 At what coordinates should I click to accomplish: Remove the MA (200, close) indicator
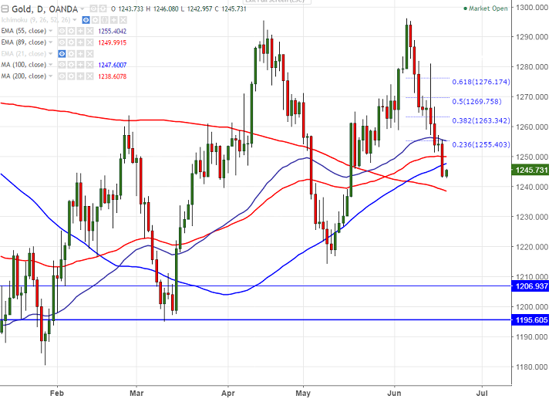pyautogui.click(x=90, y=76)
